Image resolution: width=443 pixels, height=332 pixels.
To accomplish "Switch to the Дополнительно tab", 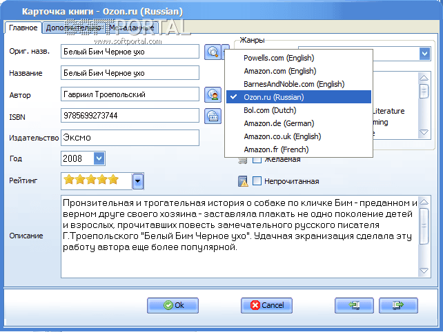I will [x=73, y=28].
